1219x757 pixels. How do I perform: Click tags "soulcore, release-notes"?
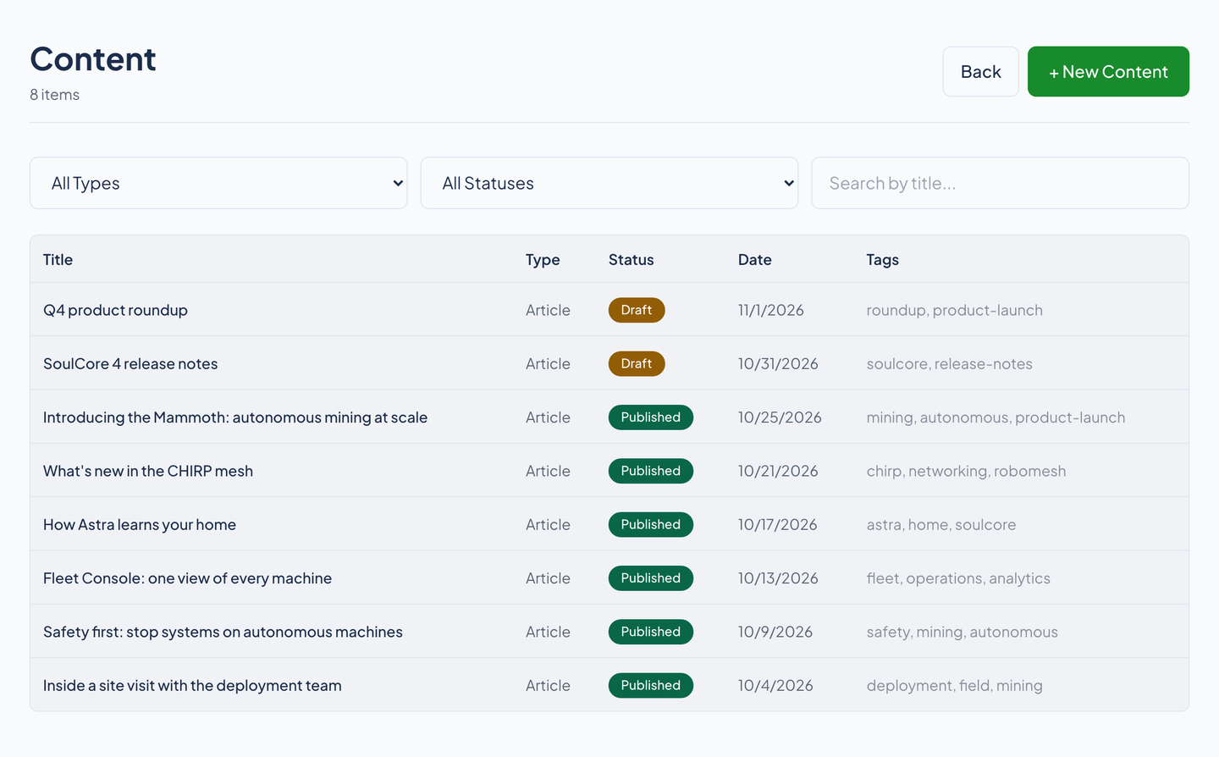pos(949,363)
